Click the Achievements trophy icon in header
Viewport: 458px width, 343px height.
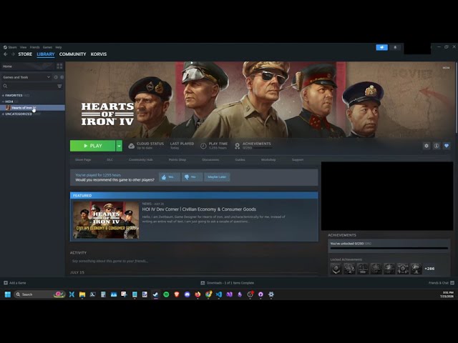(238, 146)
